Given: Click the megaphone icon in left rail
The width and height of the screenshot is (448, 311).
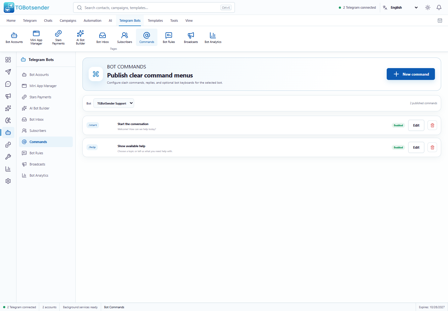Looking at the screenshot, I should pyautogui.click(x=8, y=96).
